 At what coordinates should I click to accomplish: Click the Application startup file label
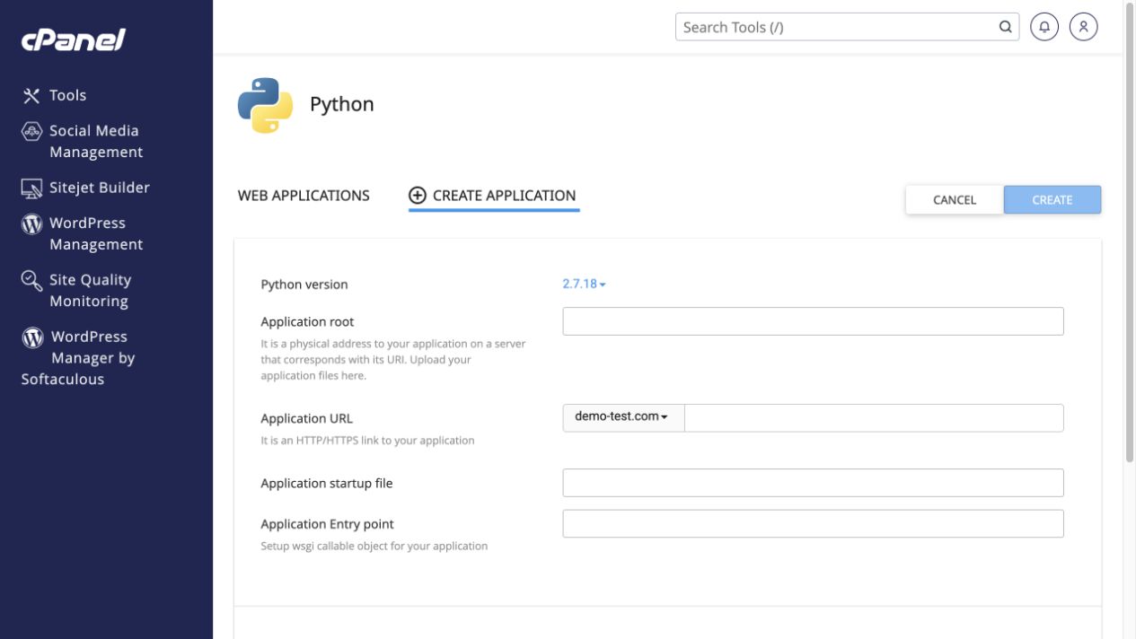(x=327, y=483)
